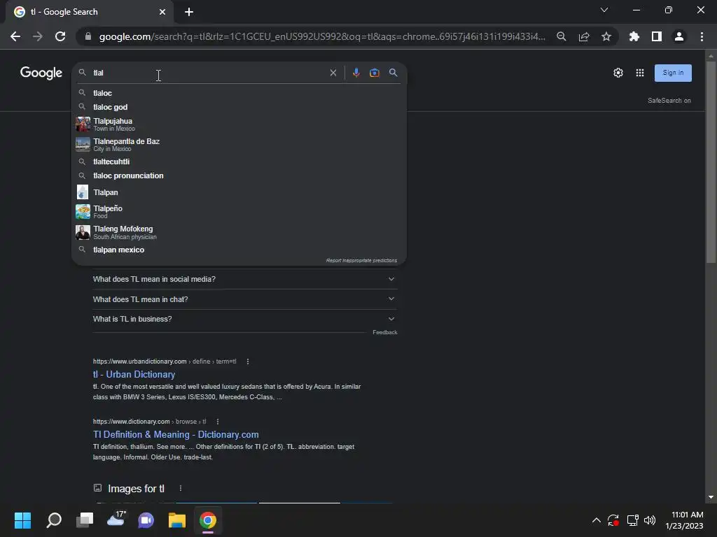Close the Google Search tab
Image resolution: width=717 pixels, height=537 pixels.
162,12
